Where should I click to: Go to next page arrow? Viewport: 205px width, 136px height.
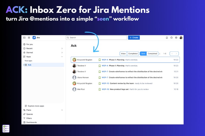click(176, 54)
